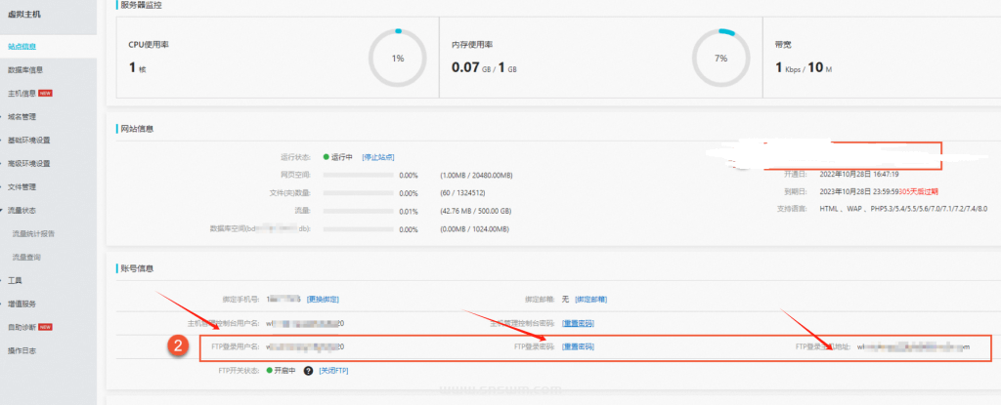
Task: Click the 网页空间 usage progress bar
Action: pos(358,176)
